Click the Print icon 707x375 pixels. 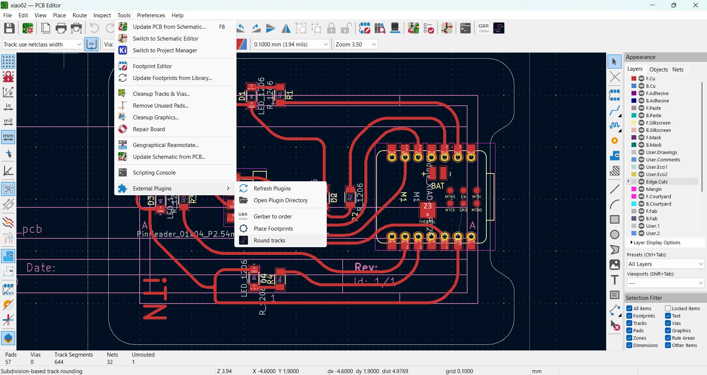pyautogui.click(x=61, y=28)
